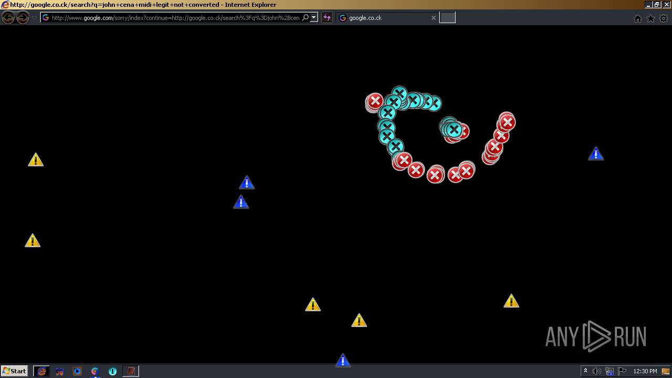Open Action Center via the flag icon
672x378 pixels.
point(622,371)
